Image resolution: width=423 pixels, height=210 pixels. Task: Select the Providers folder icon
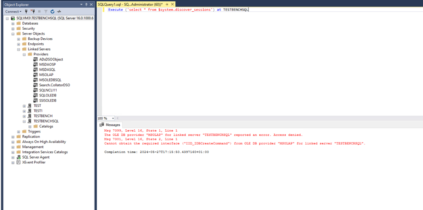[x=30, y=55]
